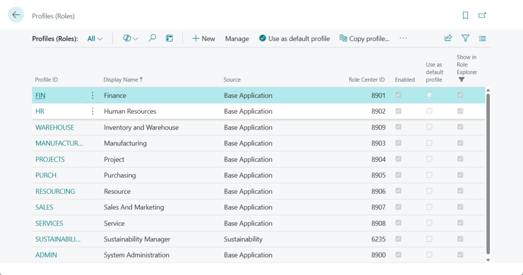Open the analysis mode dropdown chevron
Screen dimensions: 523x275
tap(136, 39)
